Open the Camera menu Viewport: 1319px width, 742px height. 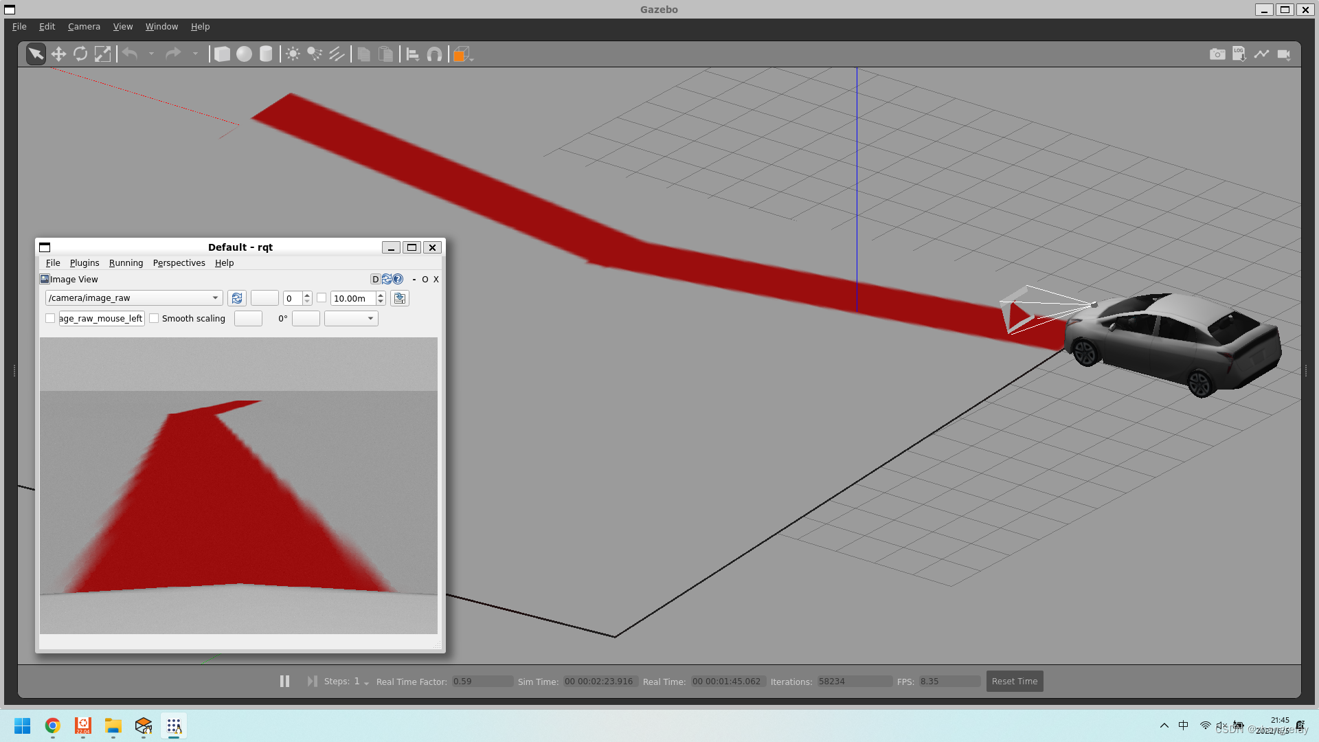point(84,26)
